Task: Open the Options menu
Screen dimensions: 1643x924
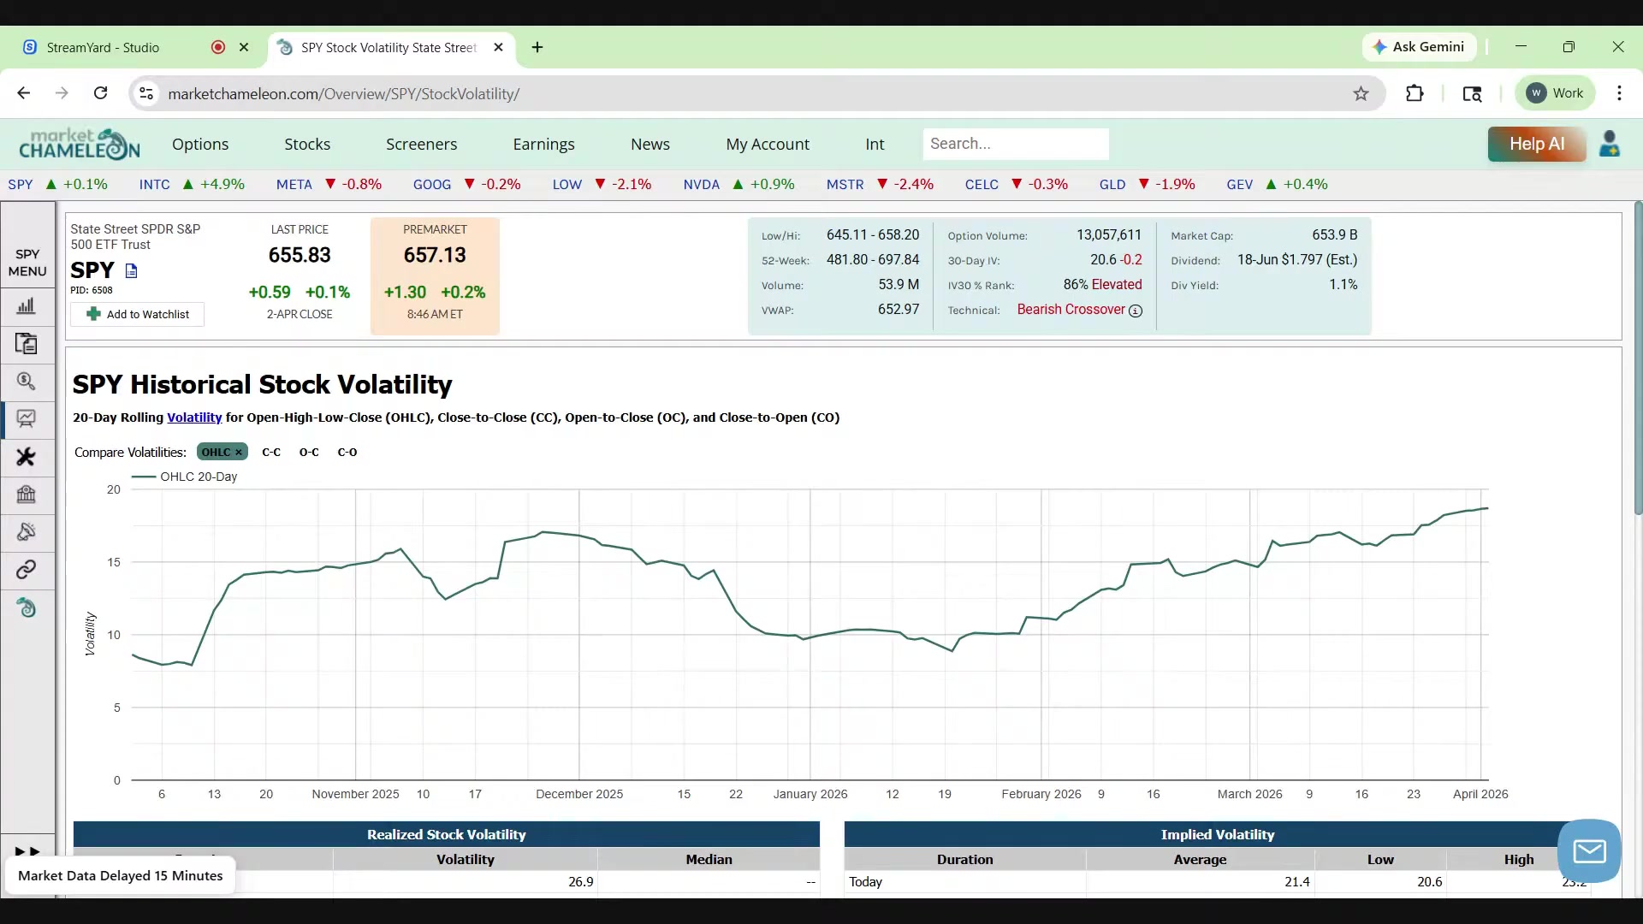Action: pyautogui.click(x=200, y=144)
